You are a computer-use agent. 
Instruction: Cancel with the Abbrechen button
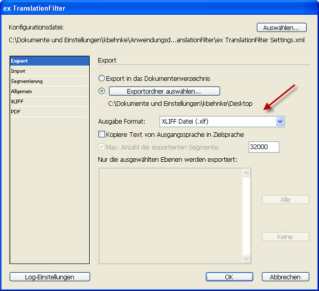285,277
